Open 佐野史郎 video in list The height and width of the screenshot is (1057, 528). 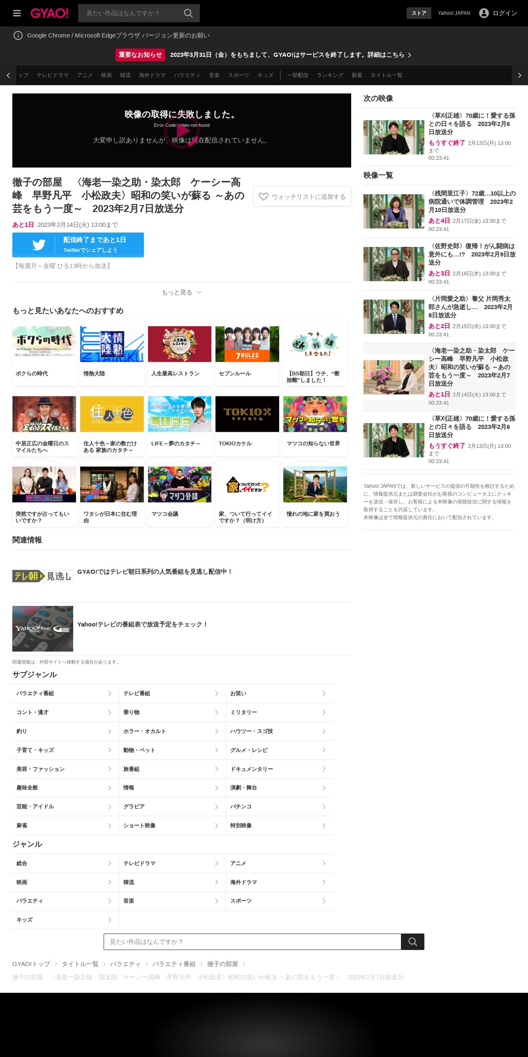440,264
